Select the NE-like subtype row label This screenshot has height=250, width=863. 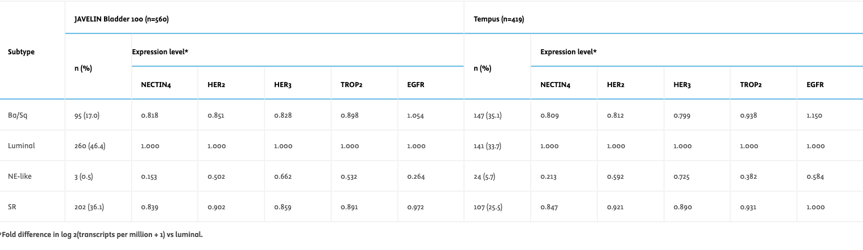point(20,176)
